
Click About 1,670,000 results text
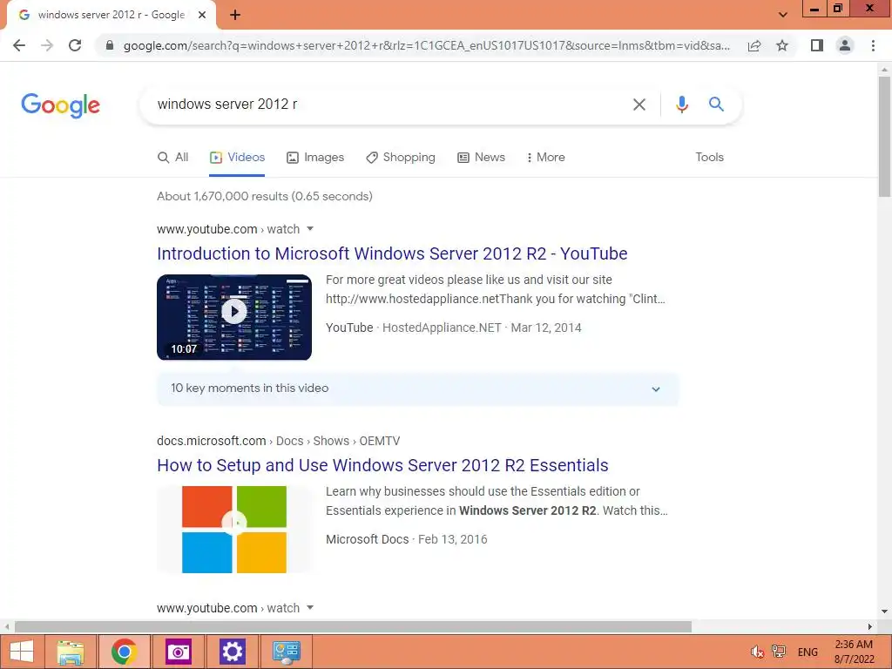[265, 196]
